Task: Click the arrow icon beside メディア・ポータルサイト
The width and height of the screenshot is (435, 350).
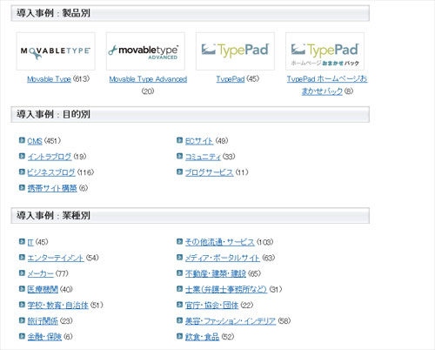Action: point(179,257)
